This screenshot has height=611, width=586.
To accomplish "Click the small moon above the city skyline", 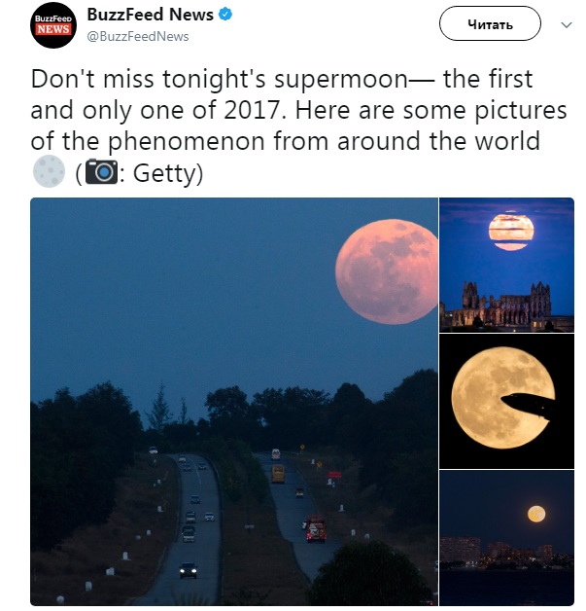I will (x=534, y=513).
